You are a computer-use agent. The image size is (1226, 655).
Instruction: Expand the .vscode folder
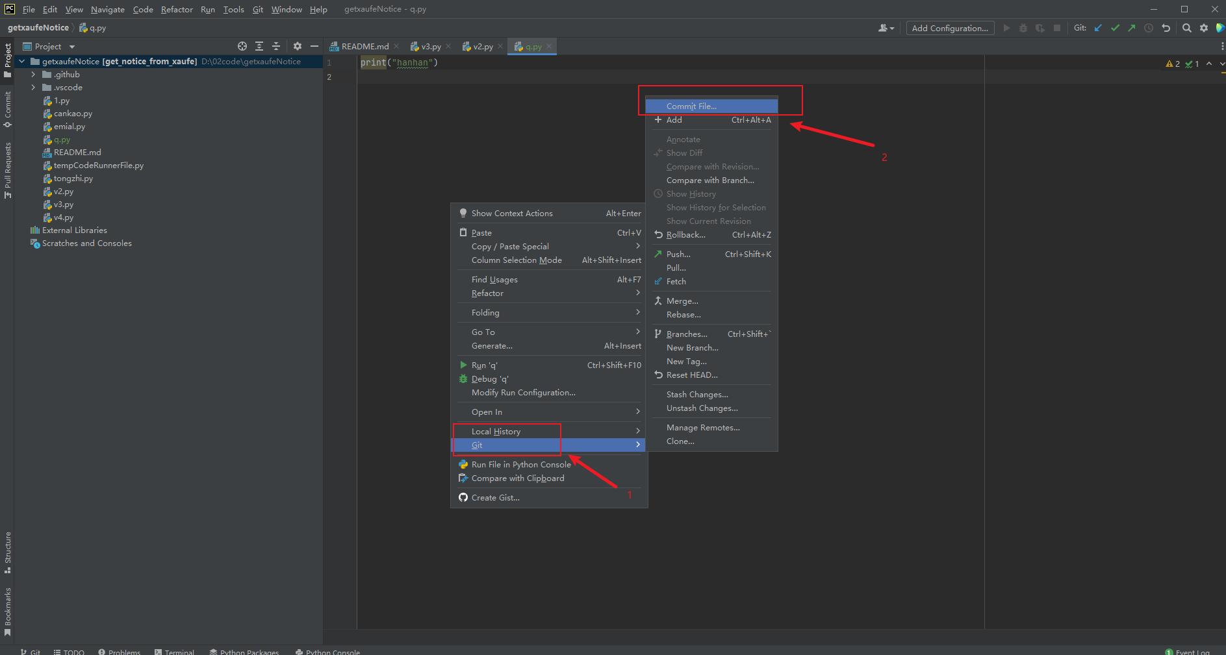[33, 88]
